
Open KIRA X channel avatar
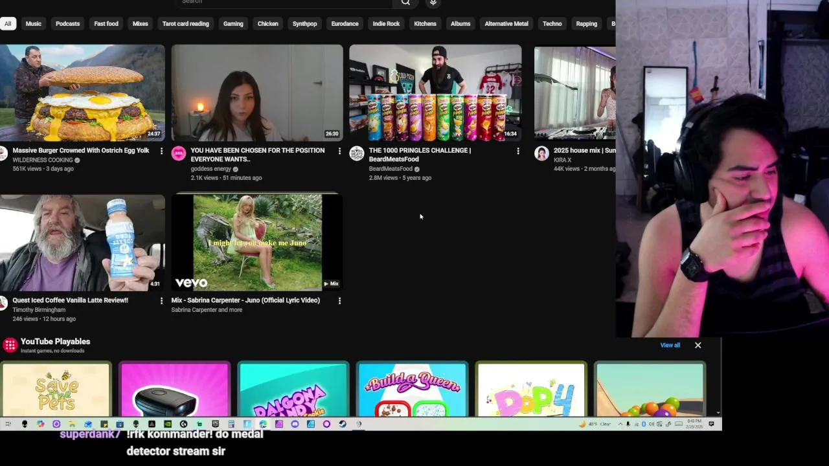coord(541,153)
